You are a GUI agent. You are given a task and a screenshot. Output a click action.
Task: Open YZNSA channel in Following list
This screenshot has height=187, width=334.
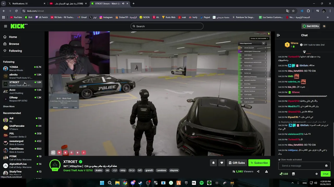[x=22, y=69]
